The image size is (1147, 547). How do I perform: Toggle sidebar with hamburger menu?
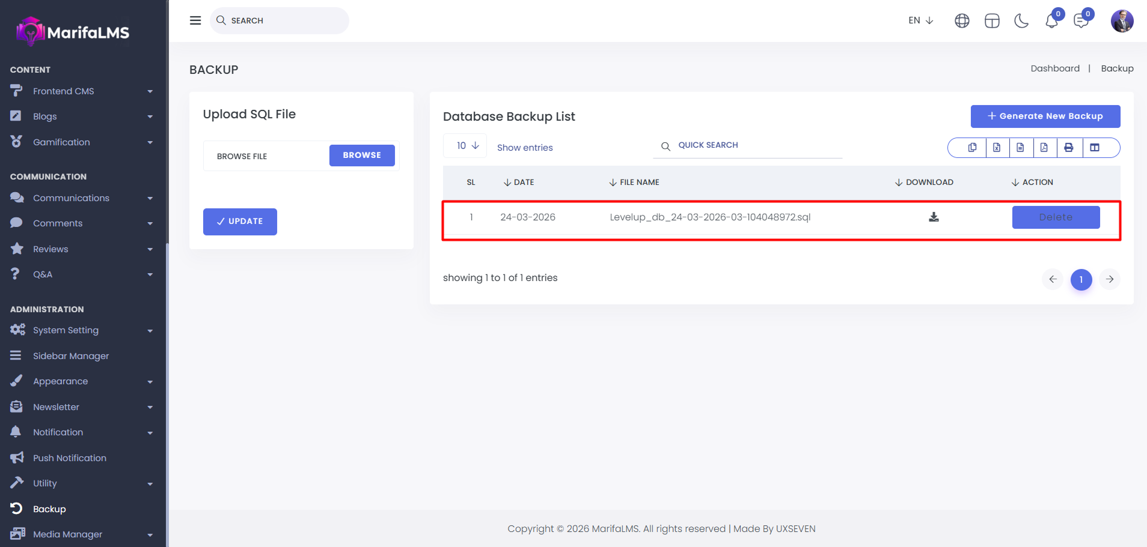[195, 20]
